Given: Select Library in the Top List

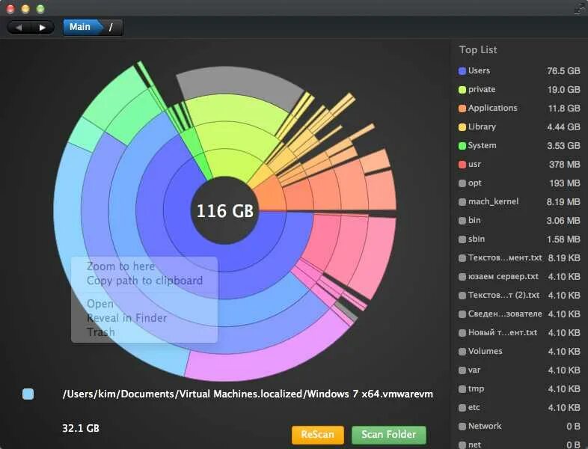Looking at the screenshot, I should [x=519, y=126].
